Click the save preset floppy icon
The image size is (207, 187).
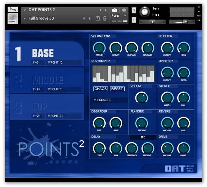coord(98,19)
